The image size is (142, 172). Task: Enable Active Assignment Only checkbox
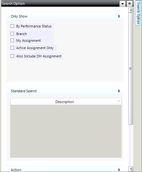pos(12,48)
